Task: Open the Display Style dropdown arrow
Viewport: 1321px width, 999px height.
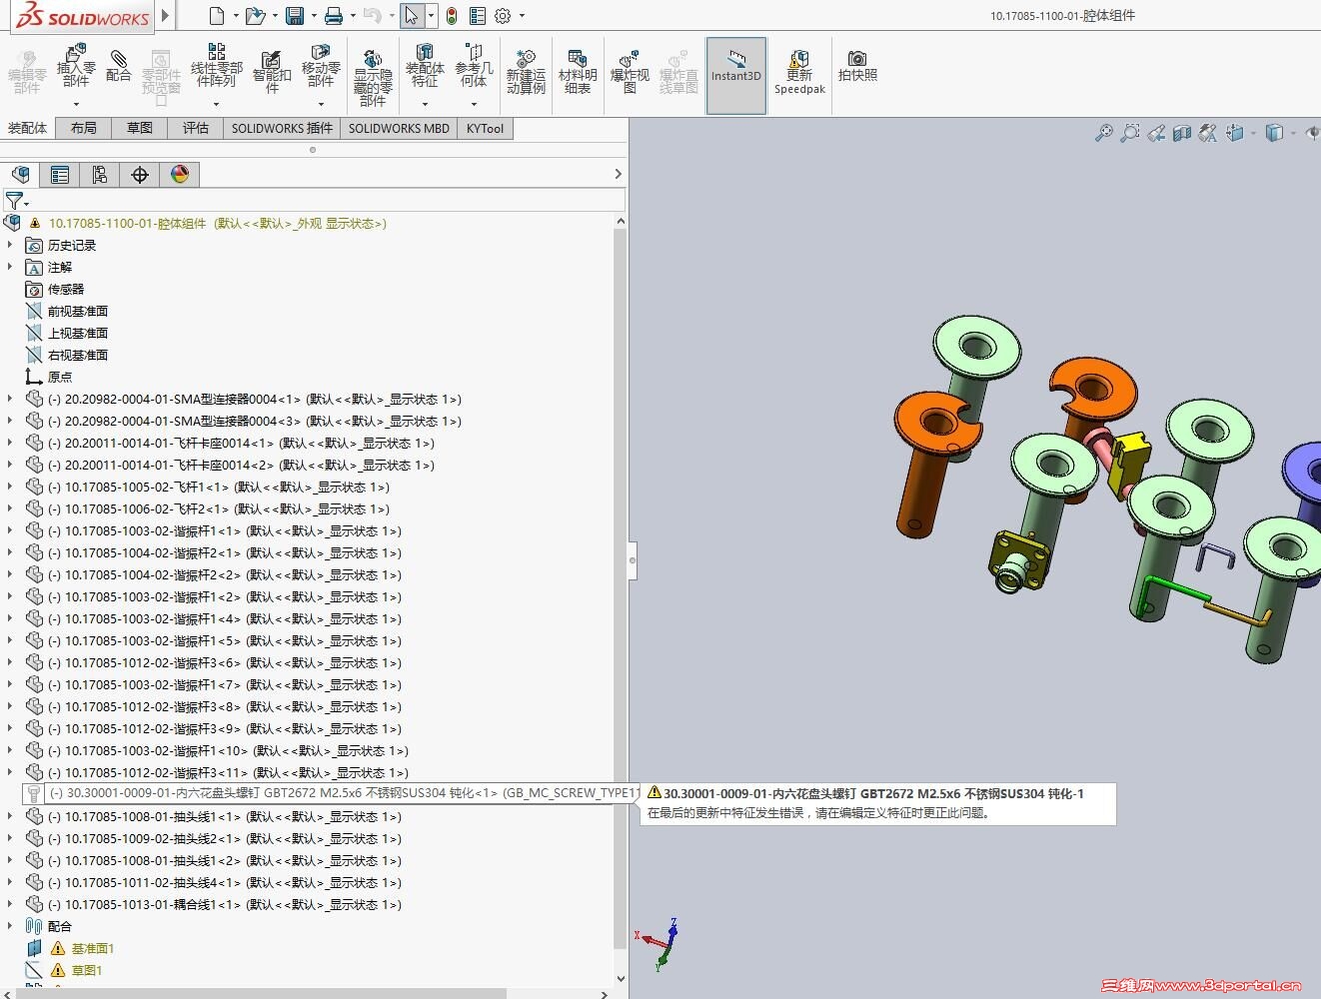Action: click(x=1292, y=132)
